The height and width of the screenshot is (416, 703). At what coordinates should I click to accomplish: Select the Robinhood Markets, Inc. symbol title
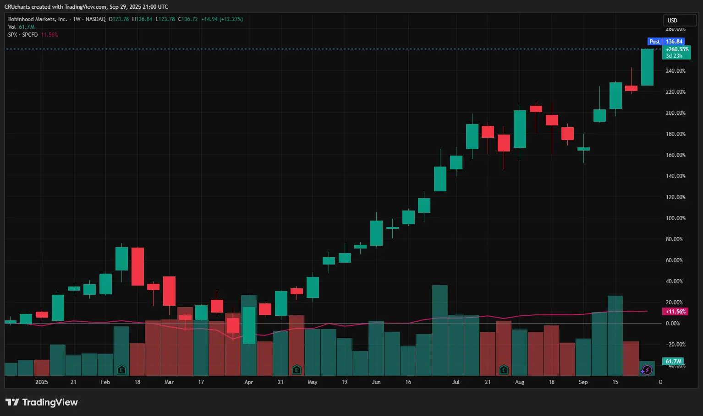37,19
